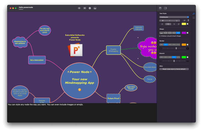Click the Not a Subcription! link node
Viewport: 203px width, 132px height.
pyautogui.click(x=37, y=60)
